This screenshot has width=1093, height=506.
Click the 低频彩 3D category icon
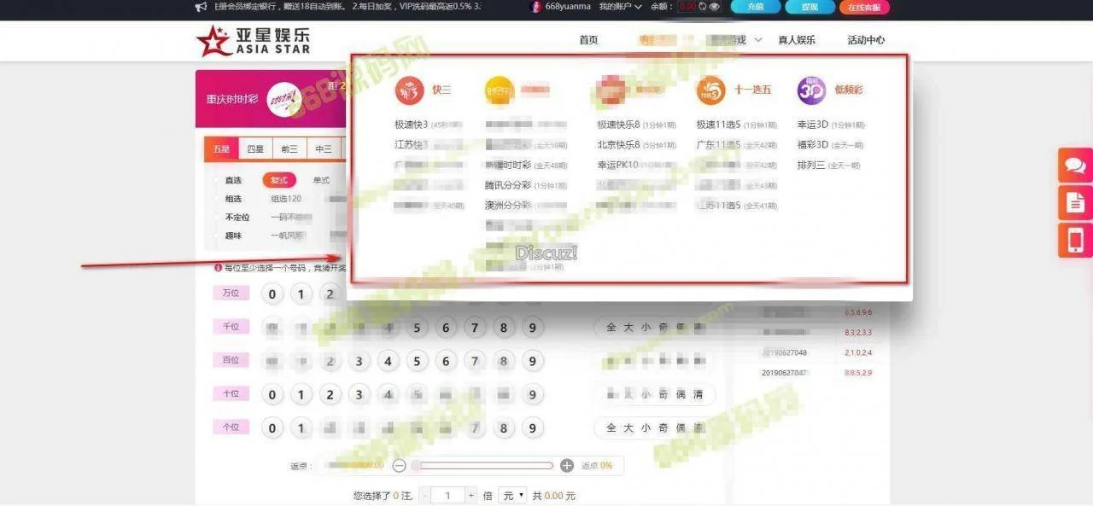pos(811,90)
